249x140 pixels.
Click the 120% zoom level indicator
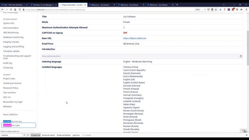click(x=197, y=9)
